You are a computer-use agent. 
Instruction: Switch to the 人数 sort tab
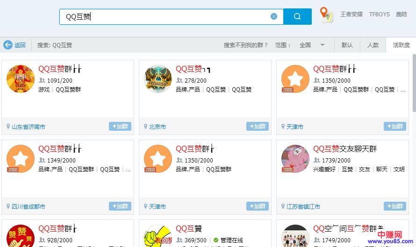pyautogui.click(x=373, y=45)
